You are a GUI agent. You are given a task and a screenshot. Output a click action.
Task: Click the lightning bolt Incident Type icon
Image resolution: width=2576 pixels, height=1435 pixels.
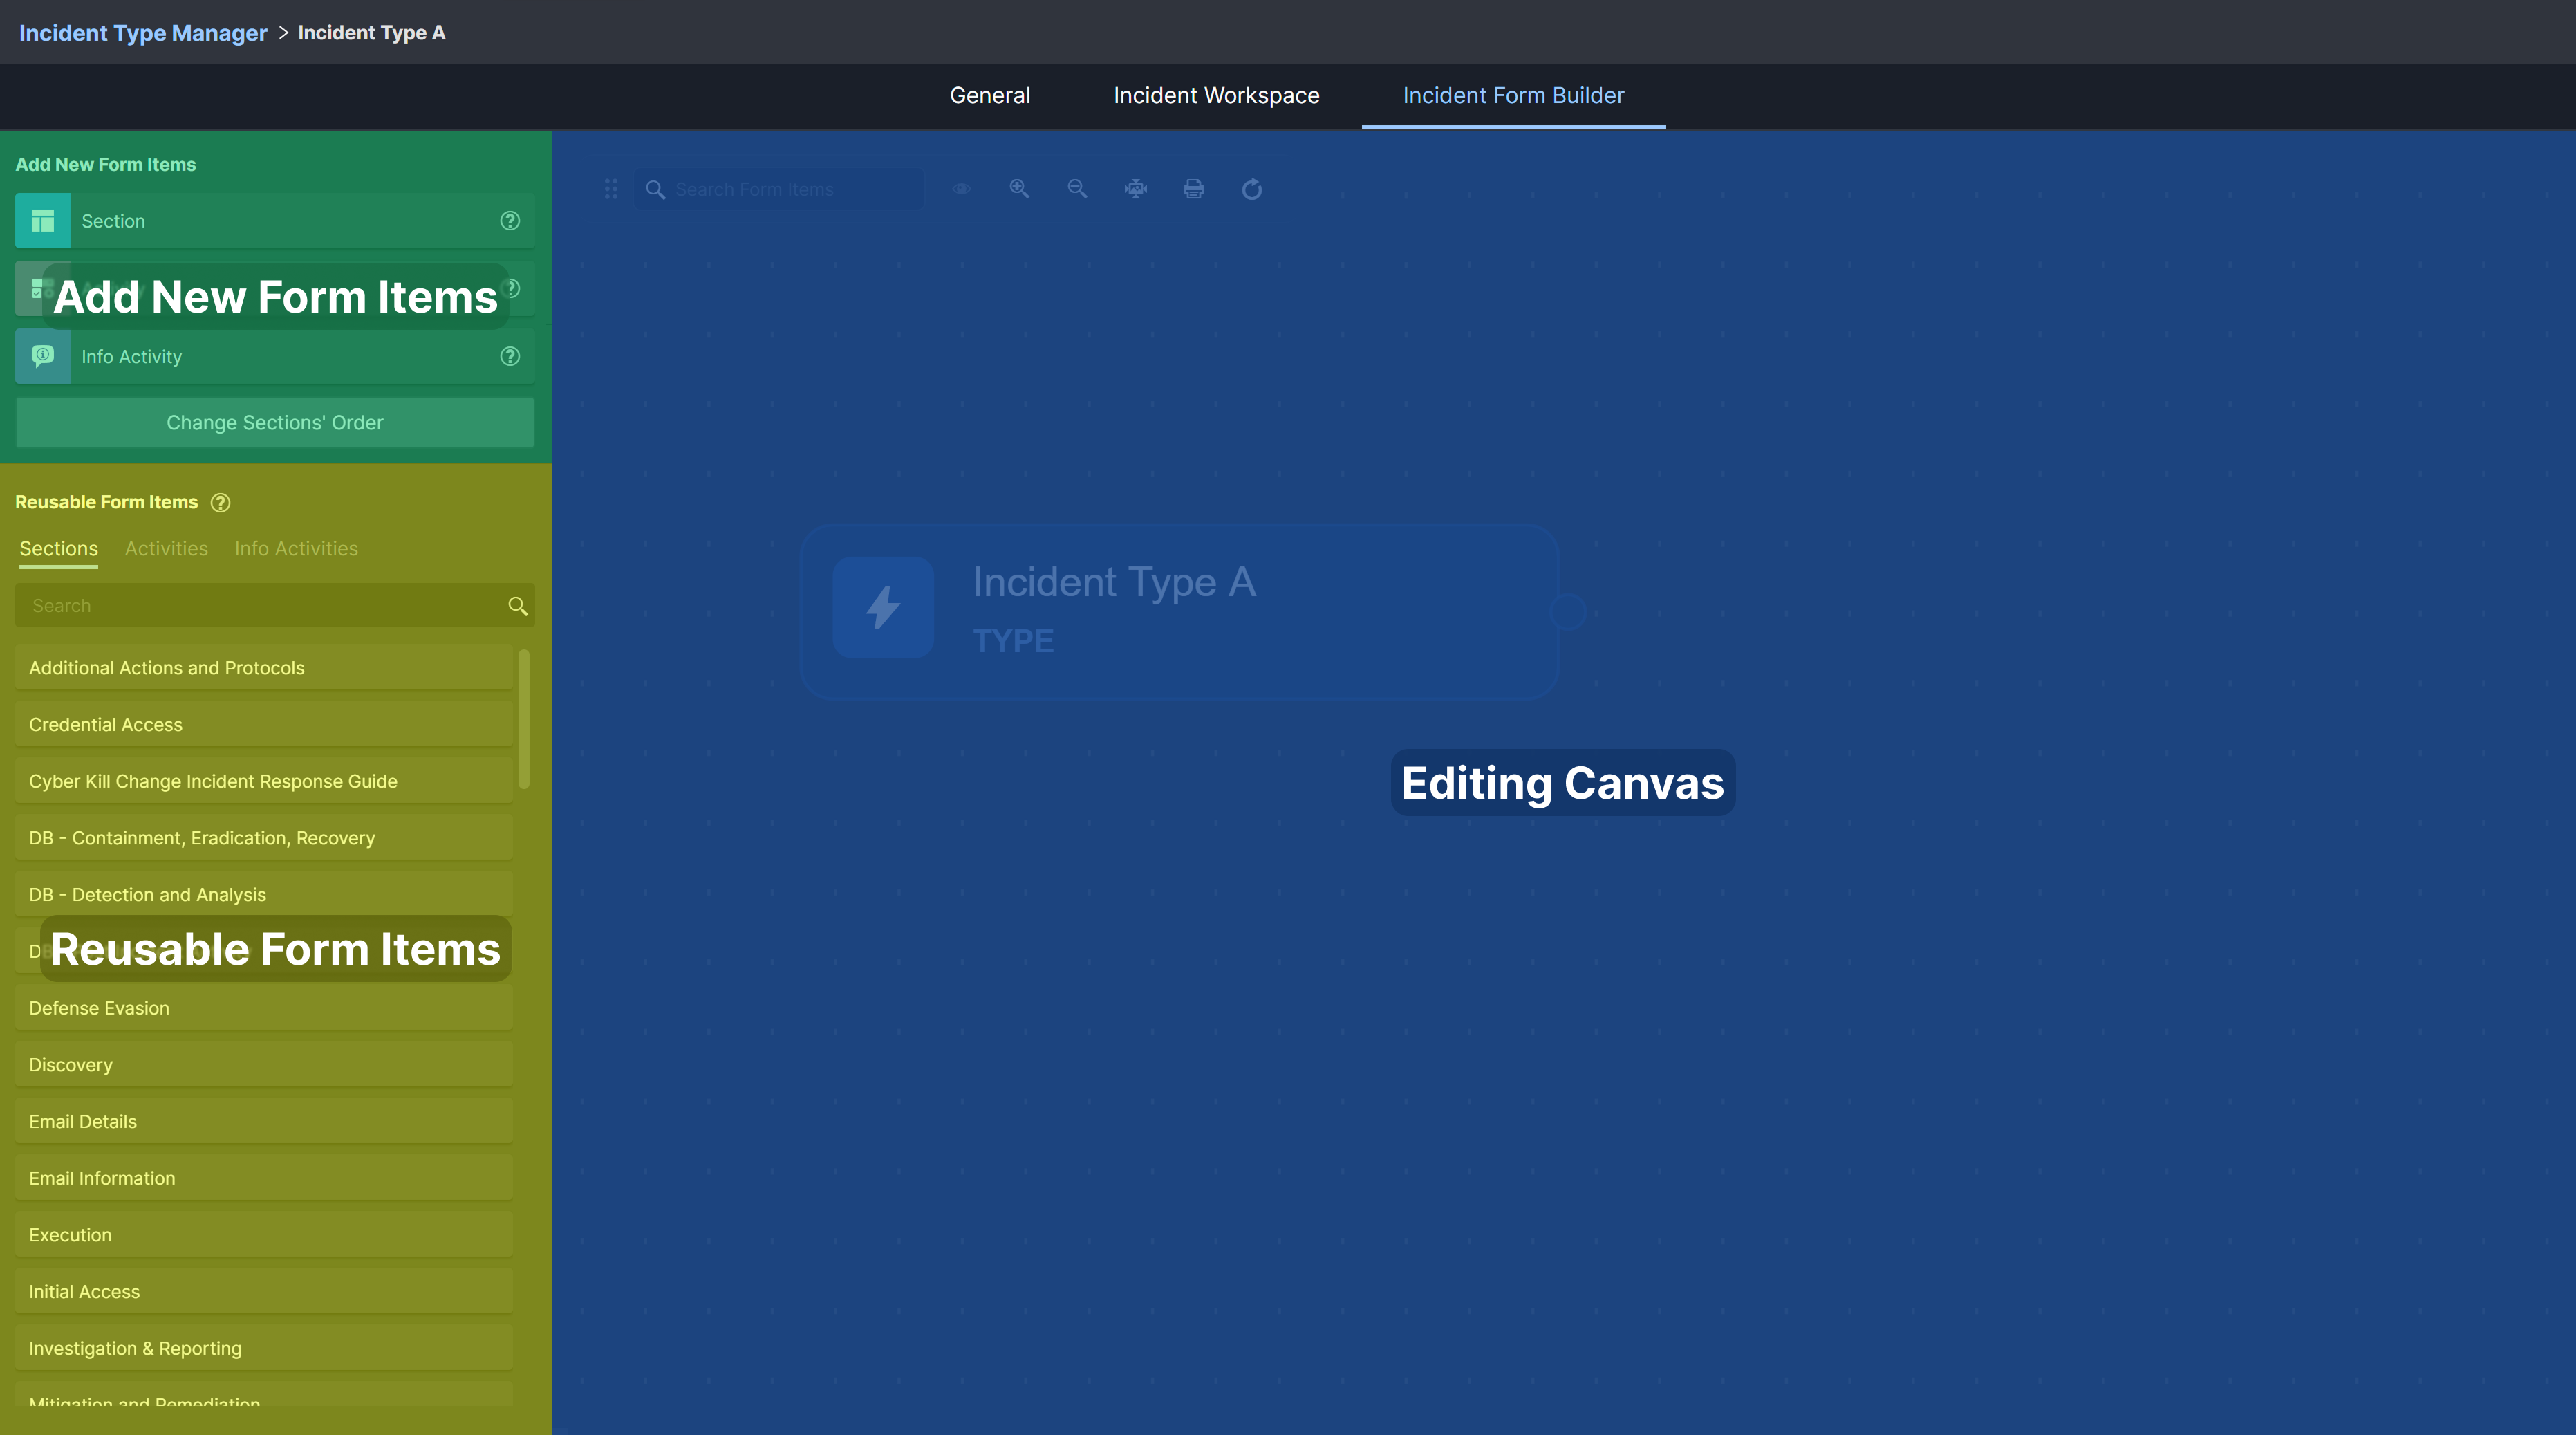tap(883, 607)
